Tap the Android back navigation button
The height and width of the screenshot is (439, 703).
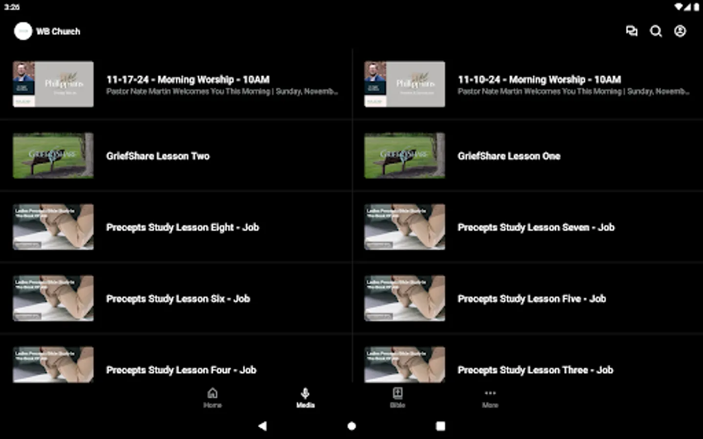pyautogui.click(x=263, y=426)
